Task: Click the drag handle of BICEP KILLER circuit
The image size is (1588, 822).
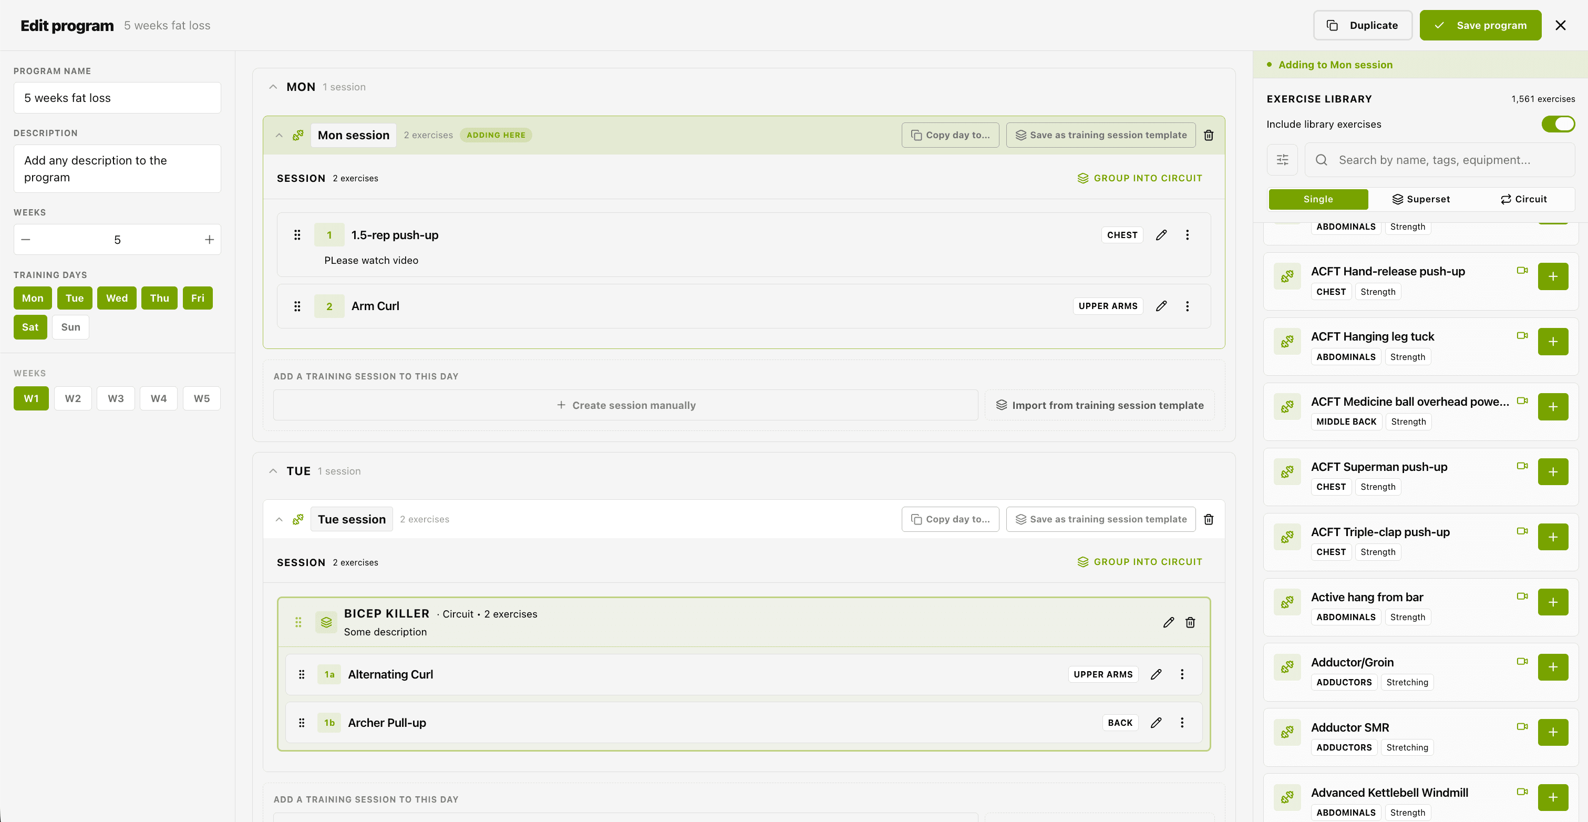Action: 298,622
